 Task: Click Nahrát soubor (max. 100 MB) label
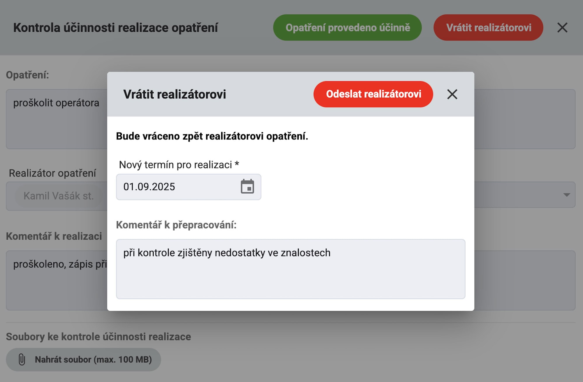coord(93,360)
